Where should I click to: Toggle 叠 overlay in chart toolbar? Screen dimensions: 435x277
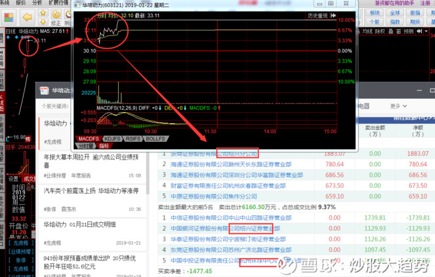click(391, 32)
